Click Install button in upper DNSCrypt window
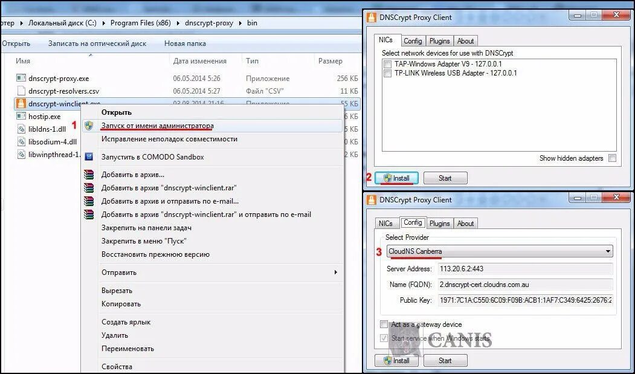The height and width of the screenshot is (374, 635). pos(396,178)
